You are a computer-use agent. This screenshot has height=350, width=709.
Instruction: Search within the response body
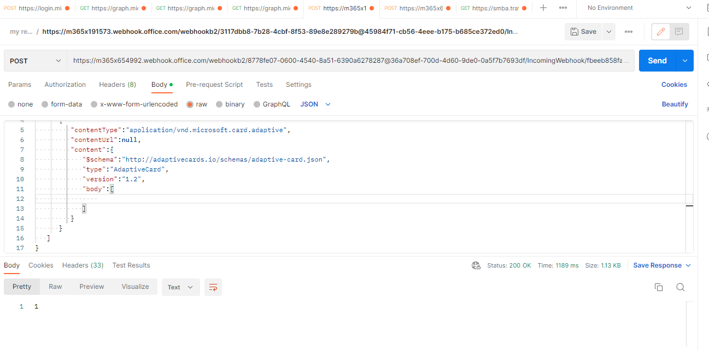[681, 287]
